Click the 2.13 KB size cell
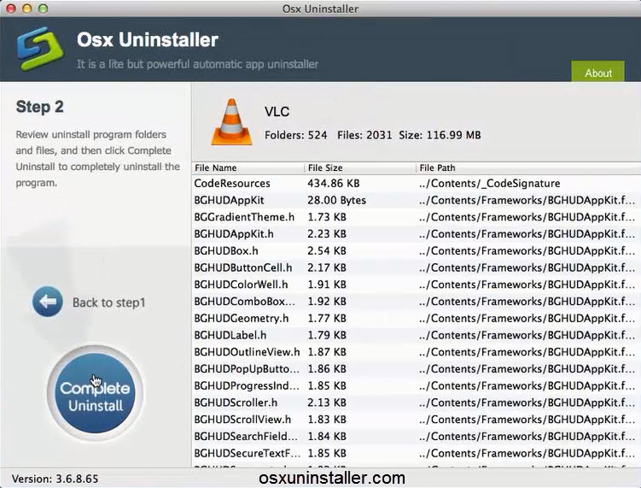This screenshot has height=488, width=641. click(x=327, y=403)
